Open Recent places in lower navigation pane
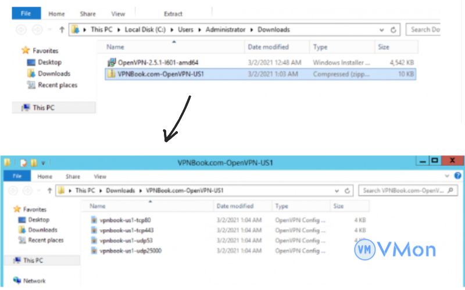The height and width of the screenshot is (290, 465). (46, 240)
